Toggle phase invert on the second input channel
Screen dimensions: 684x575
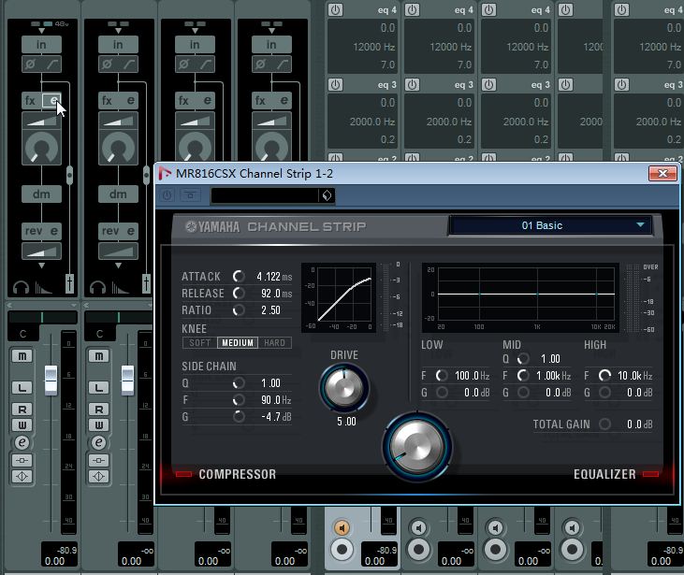click(107, 65)
